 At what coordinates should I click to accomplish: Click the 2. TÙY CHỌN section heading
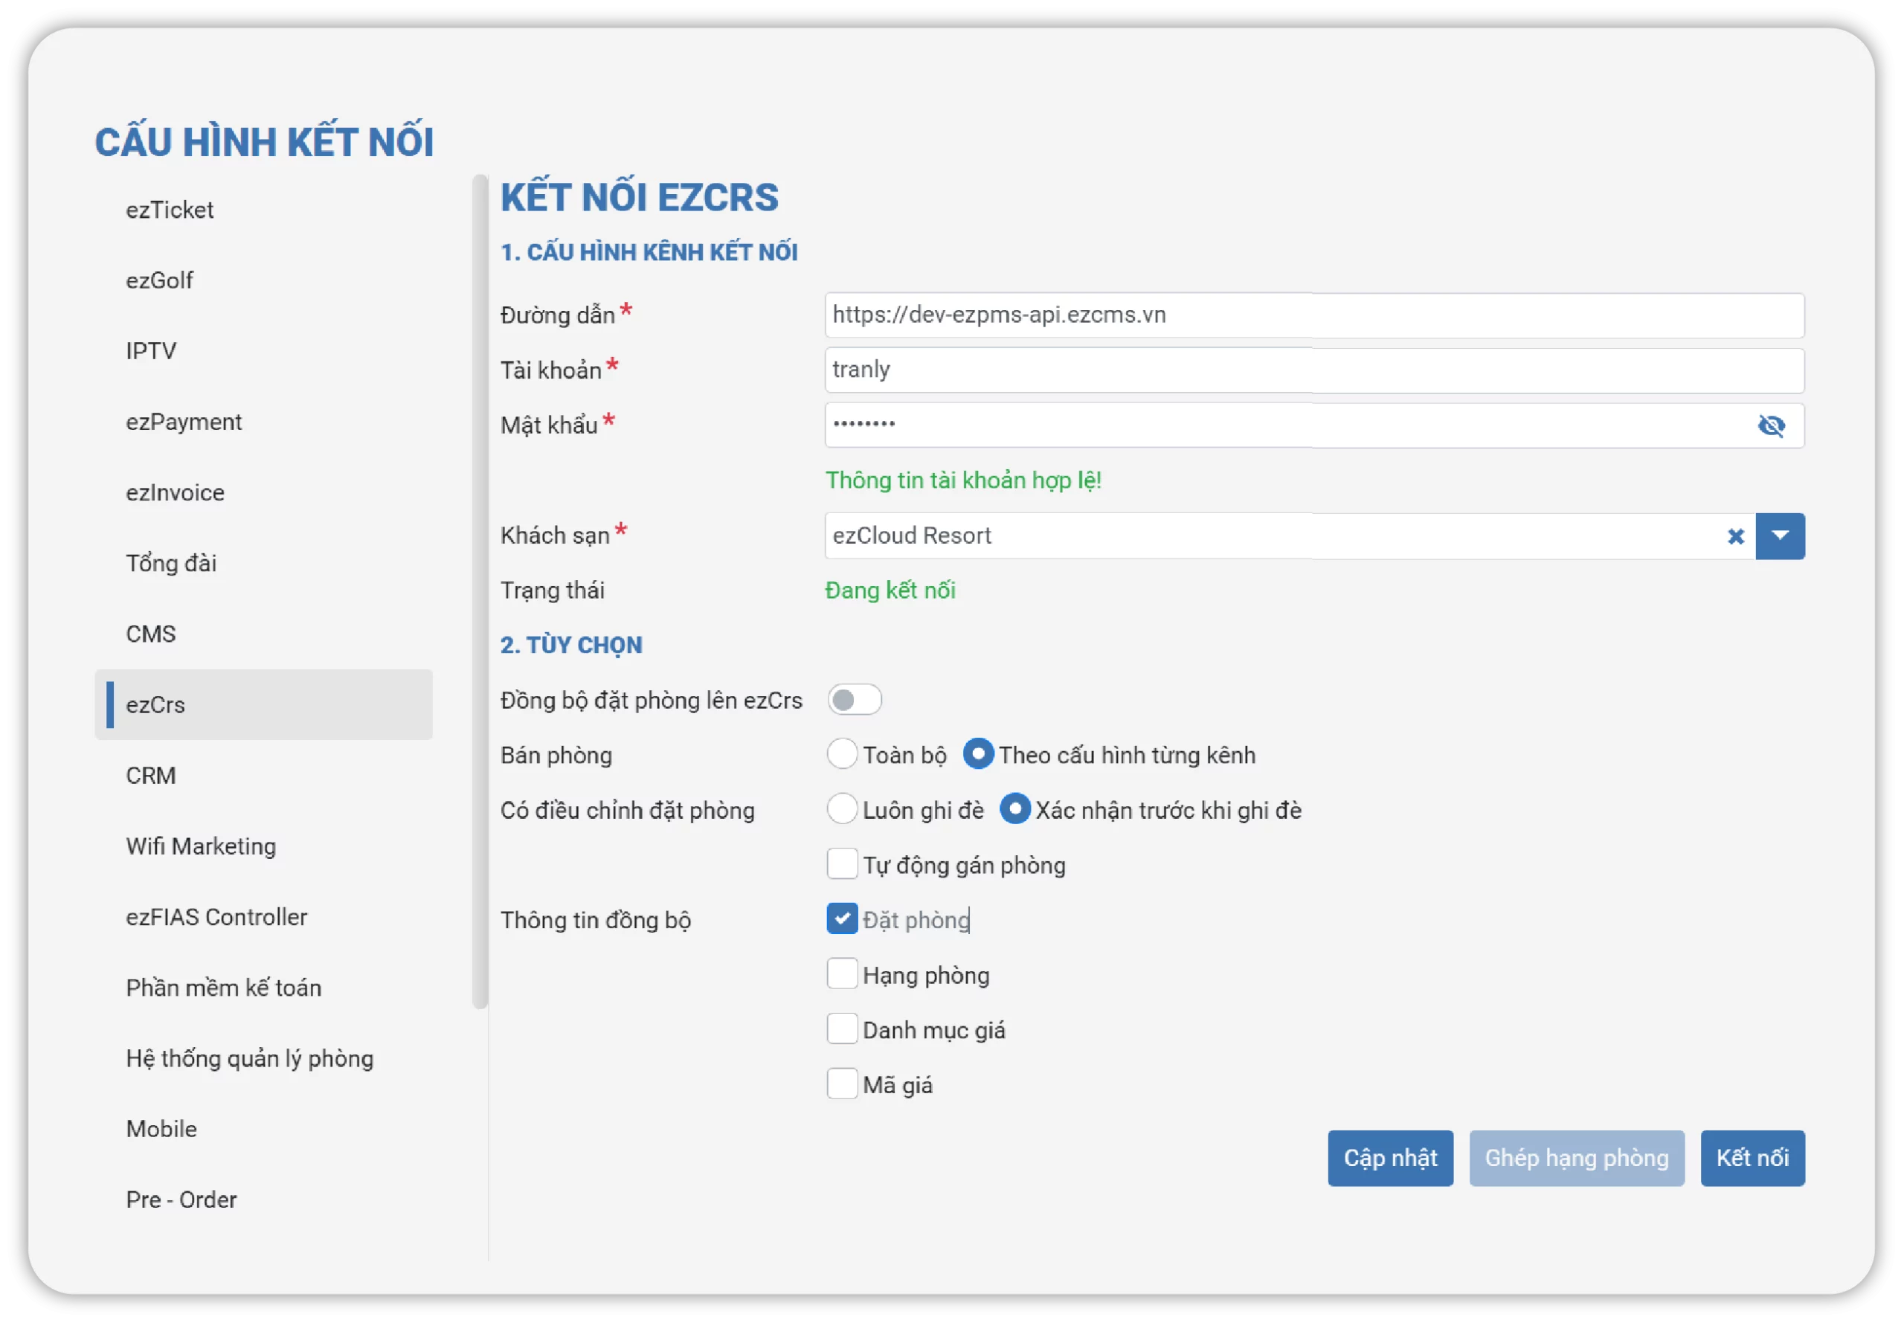tap(571, 645)
